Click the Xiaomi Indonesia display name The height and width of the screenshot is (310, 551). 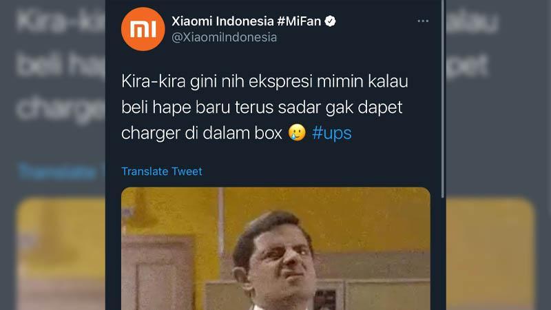coord(222,21)
